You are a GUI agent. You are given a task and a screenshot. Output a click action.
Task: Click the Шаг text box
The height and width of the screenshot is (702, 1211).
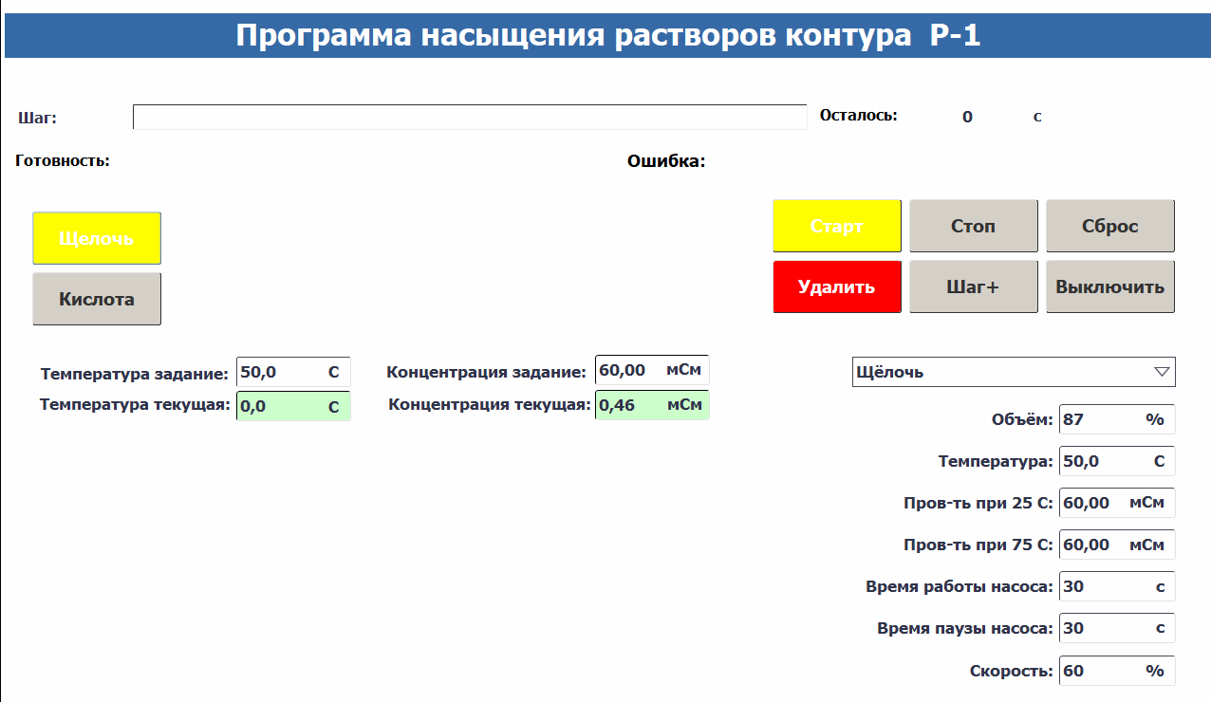pyautogui.click(x=469, y=117)
